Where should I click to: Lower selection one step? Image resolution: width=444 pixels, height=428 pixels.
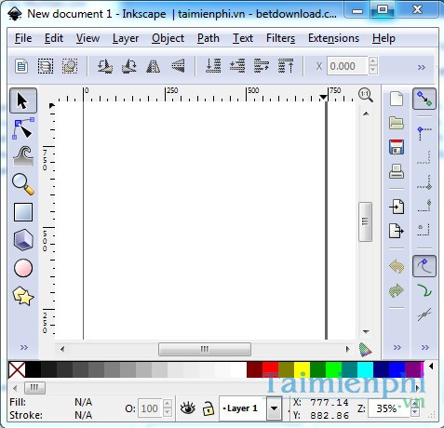click(237, 66)
